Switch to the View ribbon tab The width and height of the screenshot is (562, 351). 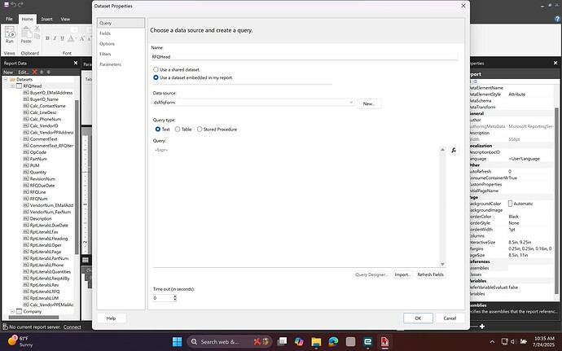(x=65, y=19)
